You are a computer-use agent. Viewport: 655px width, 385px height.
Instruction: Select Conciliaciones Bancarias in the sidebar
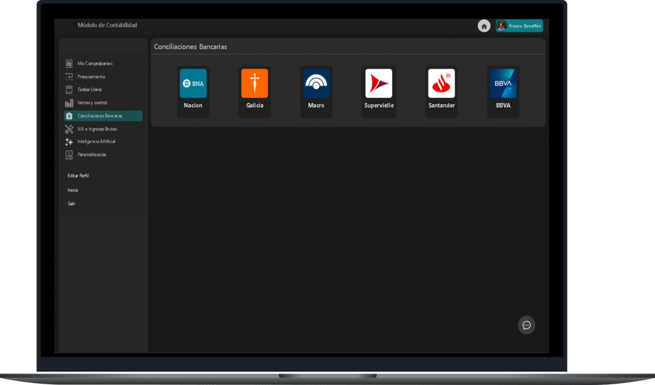[100, 116]
